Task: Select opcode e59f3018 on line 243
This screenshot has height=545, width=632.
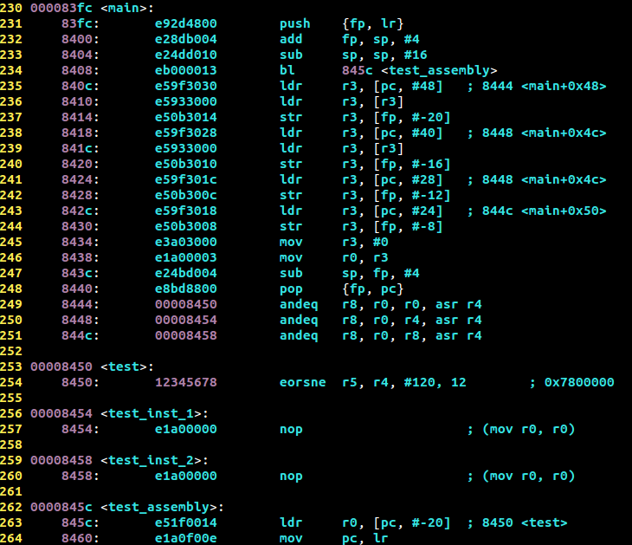Action: (x=186, y=211)
